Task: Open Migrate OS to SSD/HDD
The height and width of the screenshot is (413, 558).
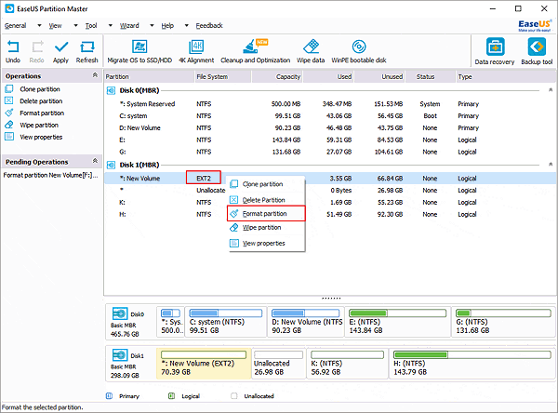Action: click(x=139, y=52)
